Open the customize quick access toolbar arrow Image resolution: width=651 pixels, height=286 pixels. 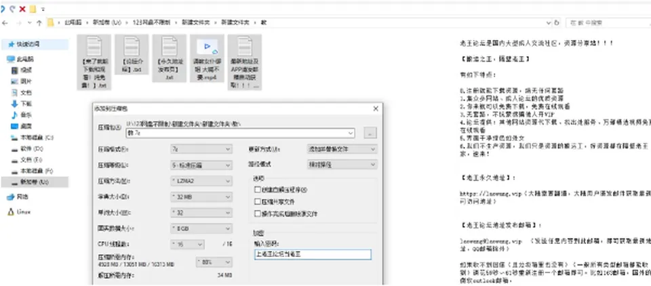[x=43, y=9]
